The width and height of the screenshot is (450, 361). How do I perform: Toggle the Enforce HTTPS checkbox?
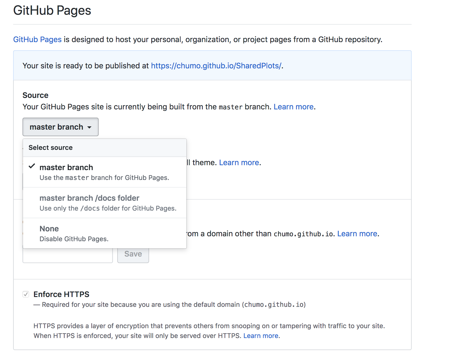coord(26,294)
